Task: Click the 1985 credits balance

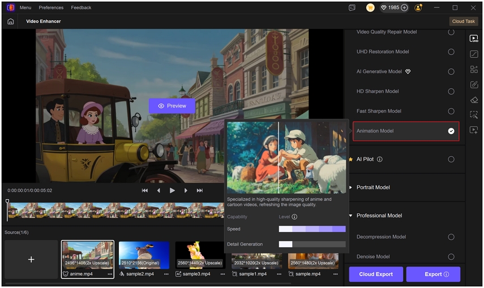Action: click(x=393, y=8)
